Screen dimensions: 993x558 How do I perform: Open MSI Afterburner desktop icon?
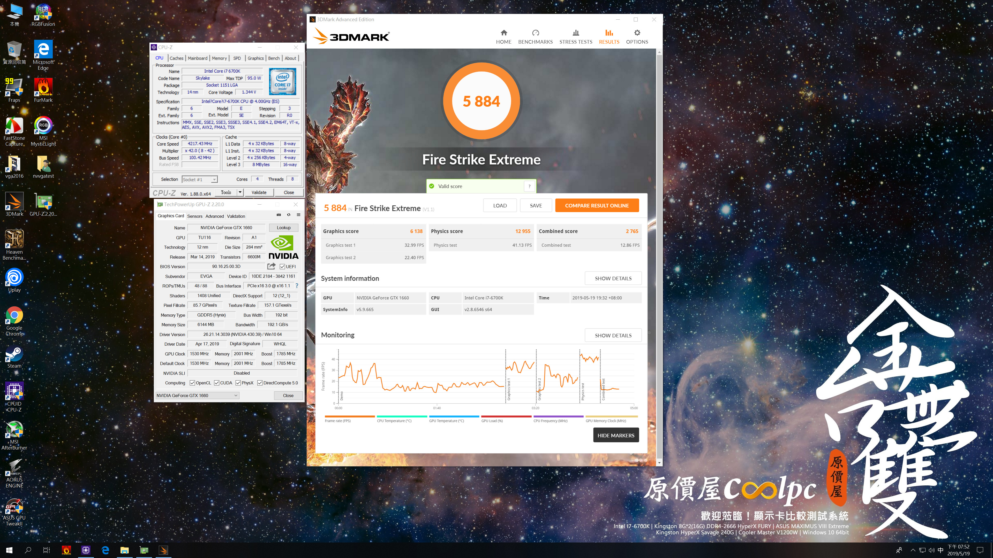[14, 435]
